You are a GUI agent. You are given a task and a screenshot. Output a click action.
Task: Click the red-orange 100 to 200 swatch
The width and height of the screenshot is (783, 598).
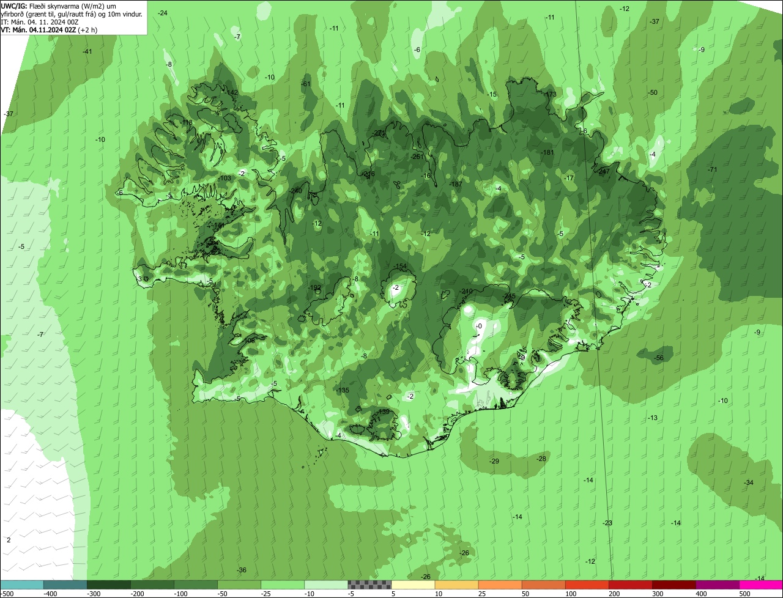point(587,585)
